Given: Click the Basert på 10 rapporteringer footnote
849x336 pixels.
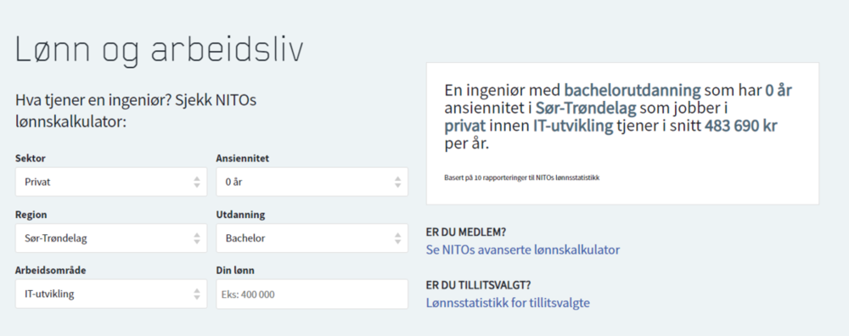Looking at the screenshot, I should pyautogui.click(x=521, y=177).
